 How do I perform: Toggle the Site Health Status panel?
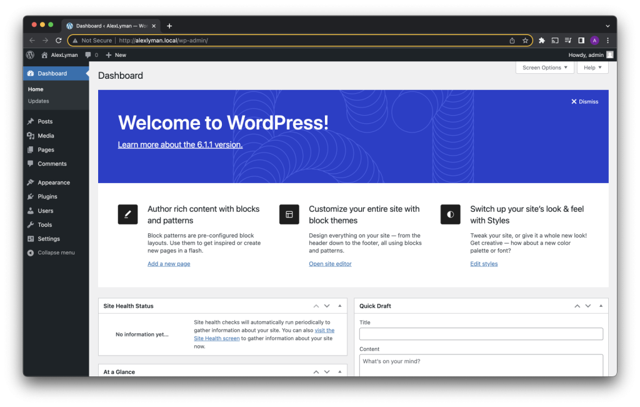339,306
